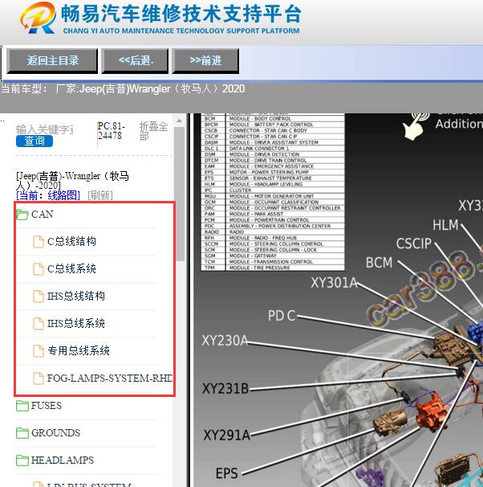Screen dimensions: 483x487
Task: Click the IHS总线结构 document icon
Action: point(39,297)
